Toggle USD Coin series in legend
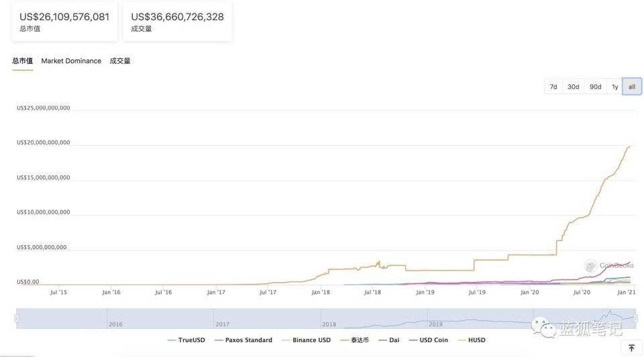 (429, 340)
